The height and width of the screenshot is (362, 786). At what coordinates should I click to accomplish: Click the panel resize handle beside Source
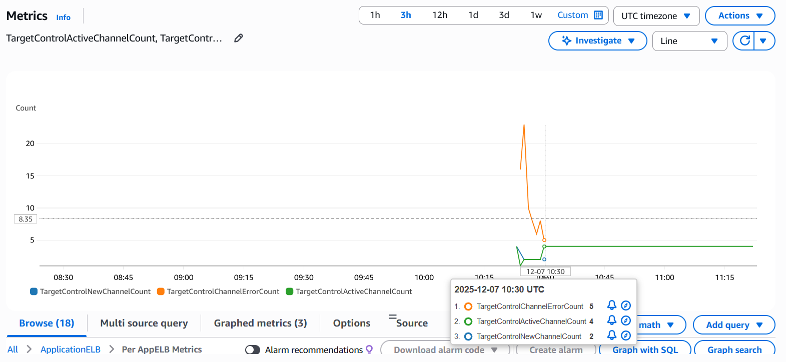coord(392,316)
